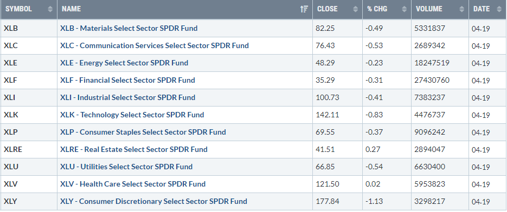This screenshot has width=507, height=212.
Task: Open XLY Consumer Discretionary Select Sector link
Action: (153, 201)
